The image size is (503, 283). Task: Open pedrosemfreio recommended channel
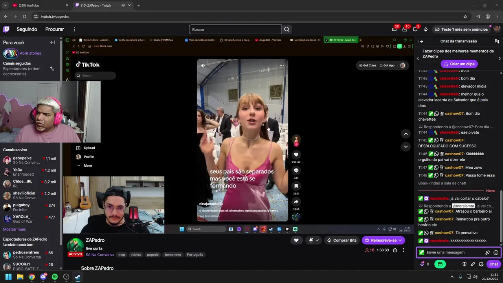pyautogui.click(x=30, y=254)
